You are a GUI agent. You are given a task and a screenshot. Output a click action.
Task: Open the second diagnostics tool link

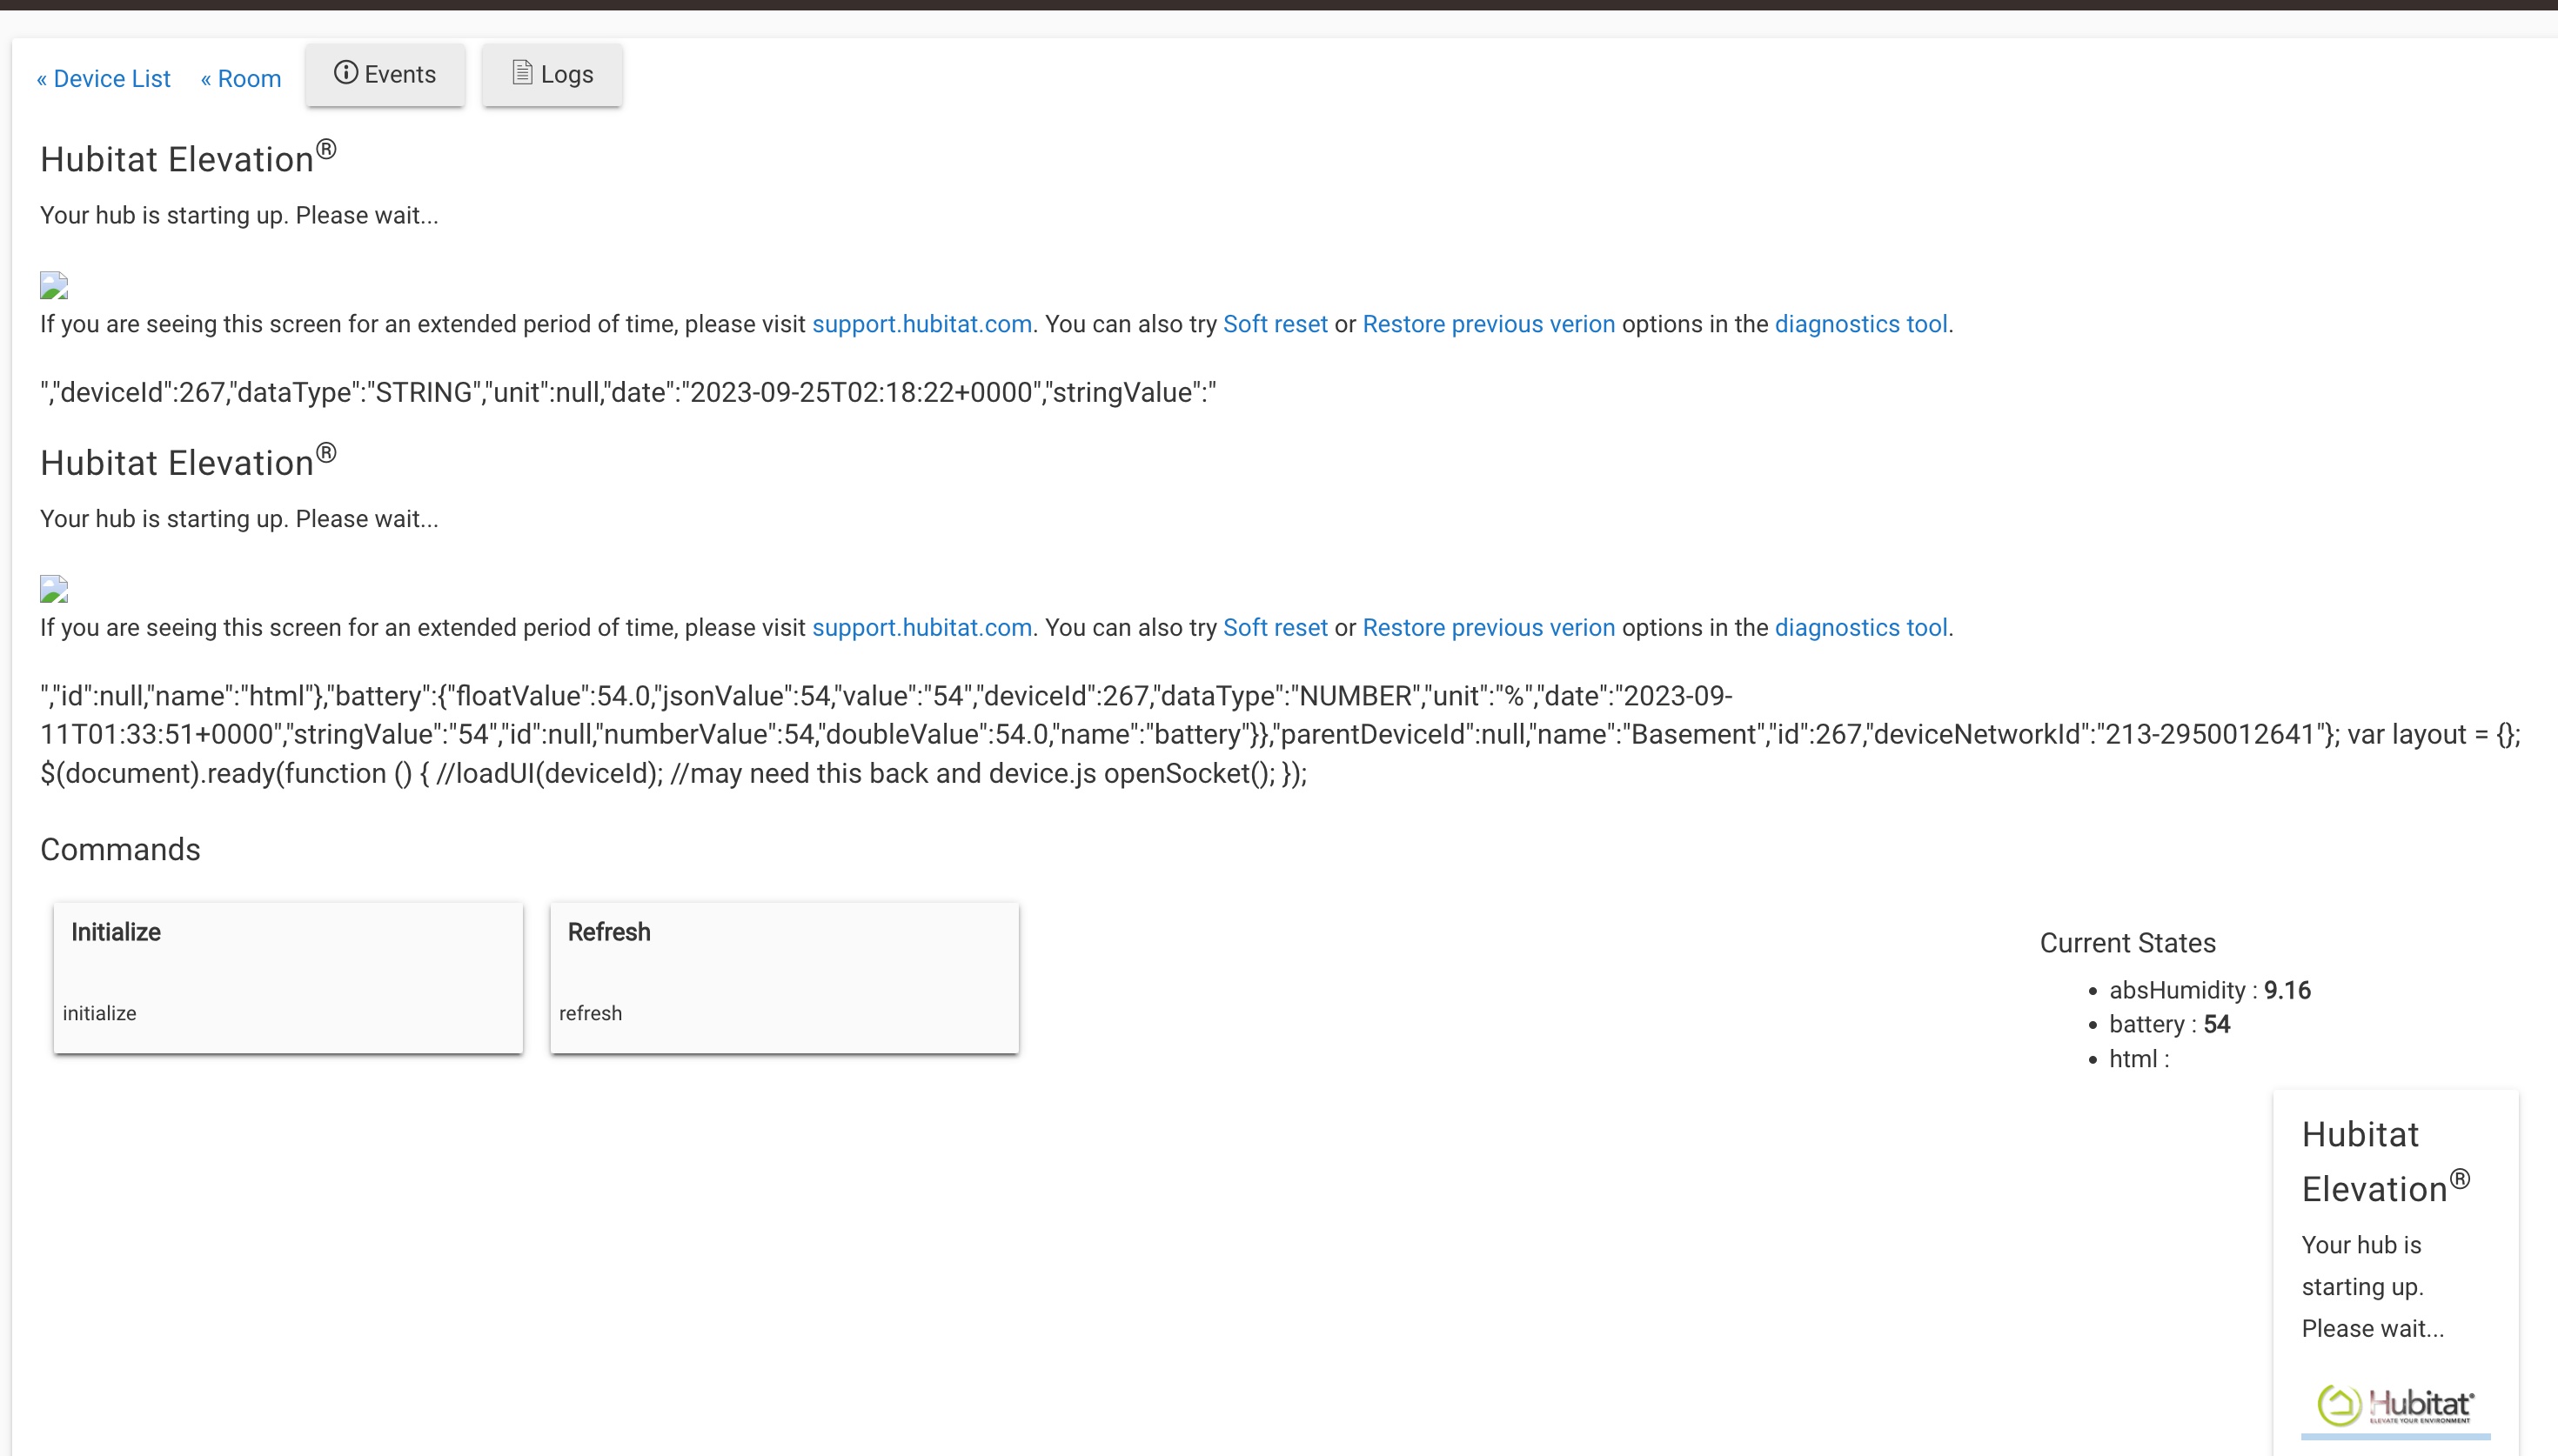click(1860, 627)
